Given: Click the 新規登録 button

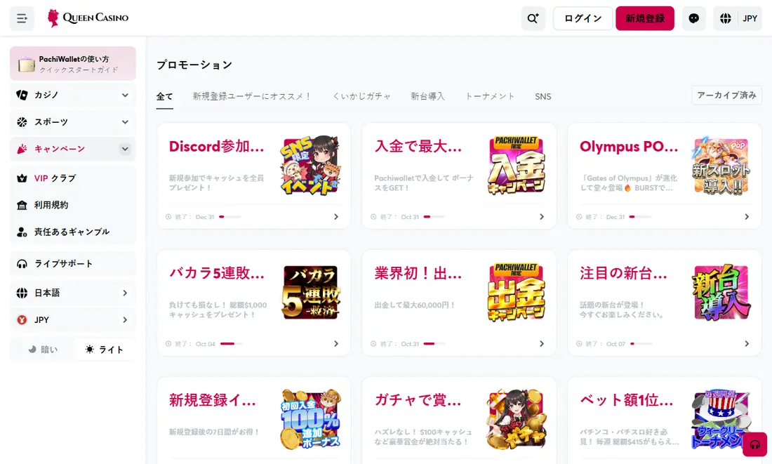Looking at the screenshot, I should pos(645,18).
